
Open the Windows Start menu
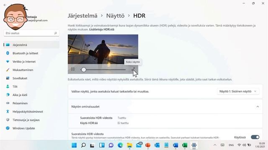pos(74,145)
